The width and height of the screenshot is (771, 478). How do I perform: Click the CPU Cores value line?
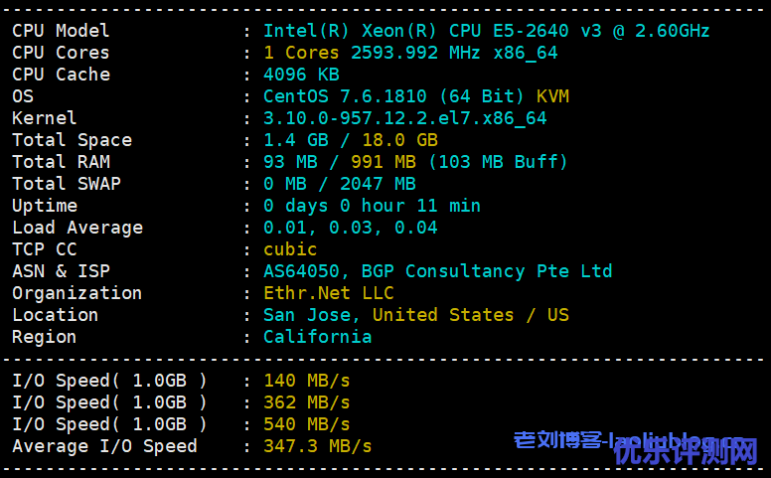click(409, 53)
